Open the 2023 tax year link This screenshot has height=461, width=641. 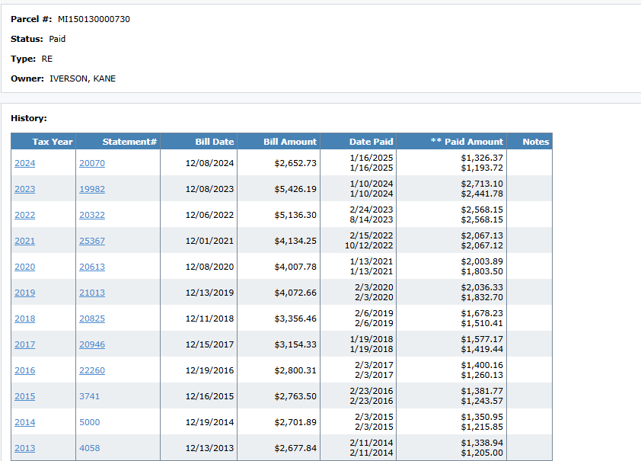click(24, 189)
